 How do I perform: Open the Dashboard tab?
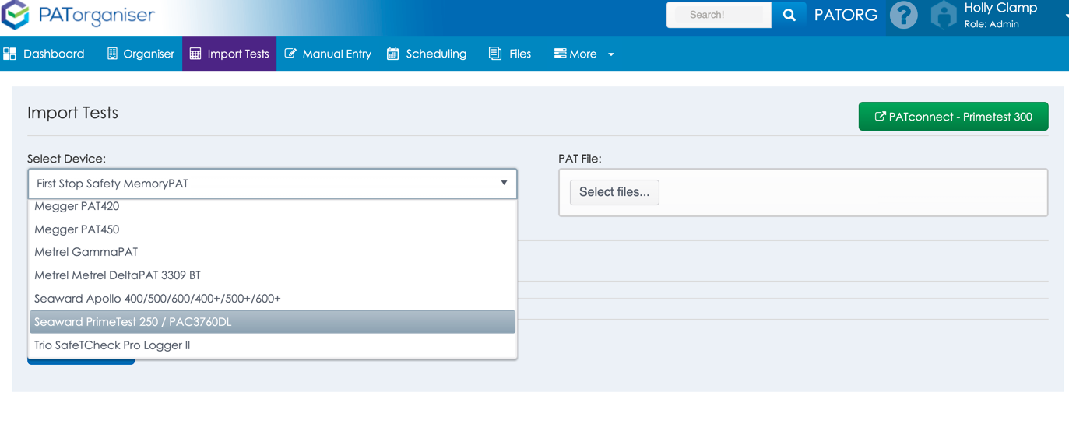click(x=44, y=54)
